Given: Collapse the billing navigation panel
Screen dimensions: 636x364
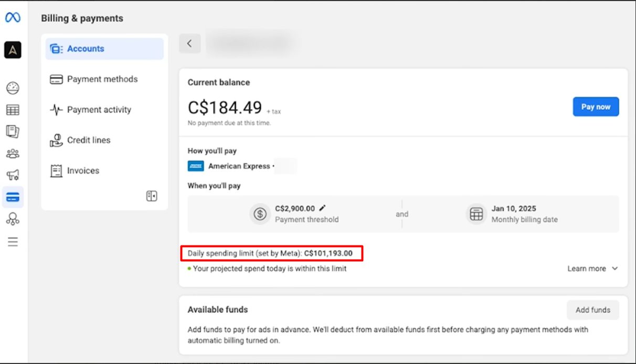Looking at the screenshot, I should (151, 196).
